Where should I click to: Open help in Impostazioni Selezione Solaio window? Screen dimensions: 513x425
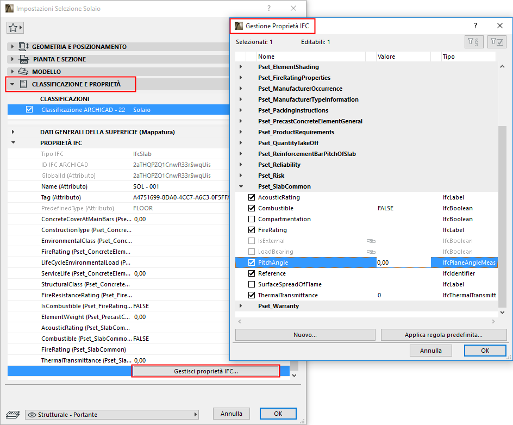point(269,9)
